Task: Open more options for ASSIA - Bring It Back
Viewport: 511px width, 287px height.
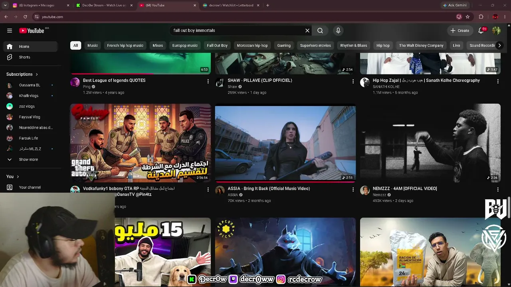Action: pos(353,190)
